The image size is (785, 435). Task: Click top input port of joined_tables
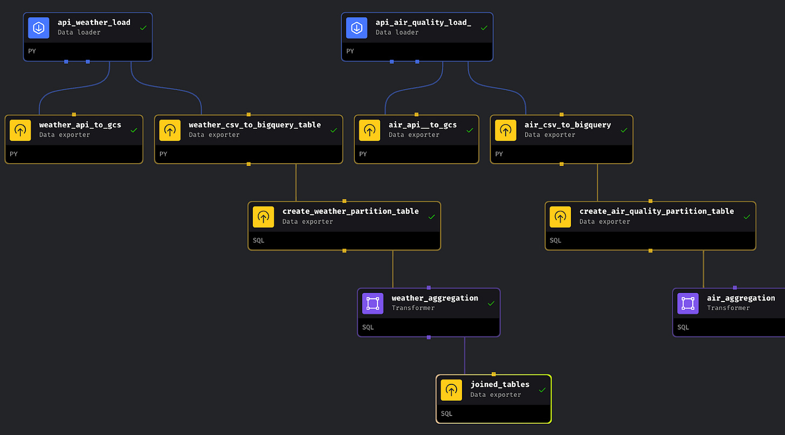(493, 374)
